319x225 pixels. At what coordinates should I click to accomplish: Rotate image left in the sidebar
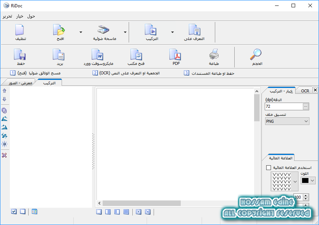[x=4, y=119]
